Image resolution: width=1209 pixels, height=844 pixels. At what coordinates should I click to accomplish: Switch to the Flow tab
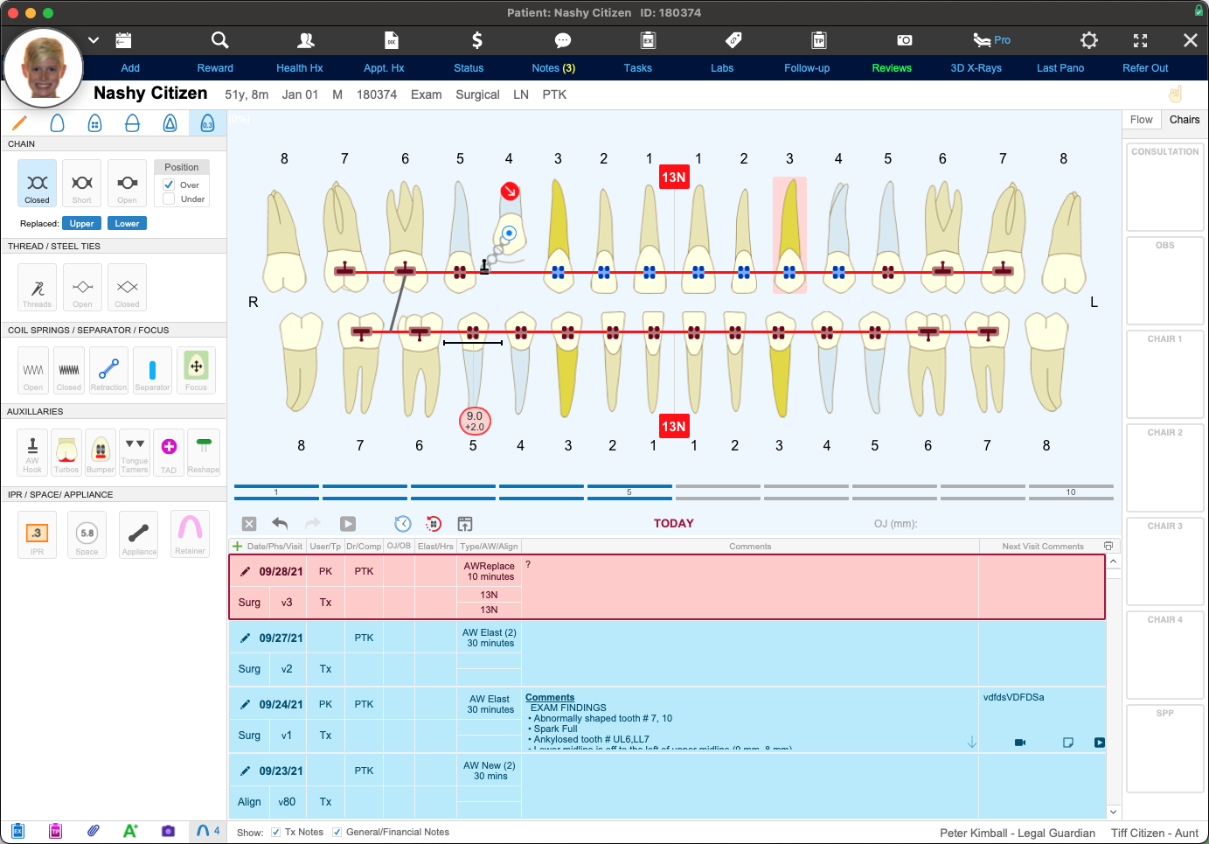pyautogui.click(x=1141, y=120)
